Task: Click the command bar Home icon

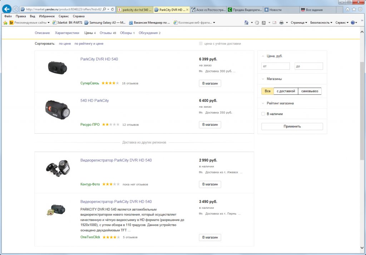Action: coord(246,23)
